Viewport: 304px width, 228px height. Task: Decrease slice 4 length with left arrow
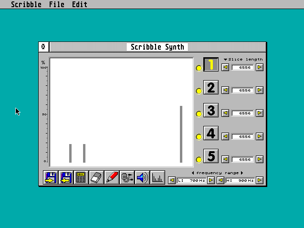coord(225,136)
